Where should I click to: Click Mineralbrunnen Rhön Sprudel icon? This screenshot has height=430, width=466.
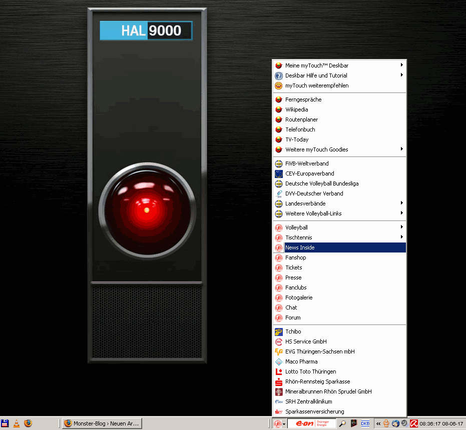click(x=278, y=391)
